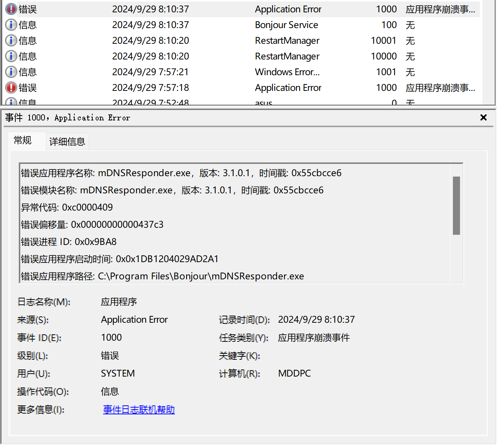Select the Windows Error... source cell
Screen dimensions: 497x445
coord(287,72)
